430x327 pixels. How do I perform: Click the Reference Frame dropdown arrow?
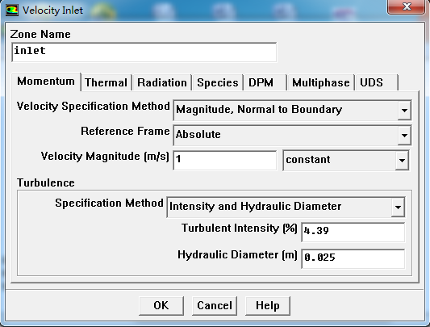pos(404,136)
